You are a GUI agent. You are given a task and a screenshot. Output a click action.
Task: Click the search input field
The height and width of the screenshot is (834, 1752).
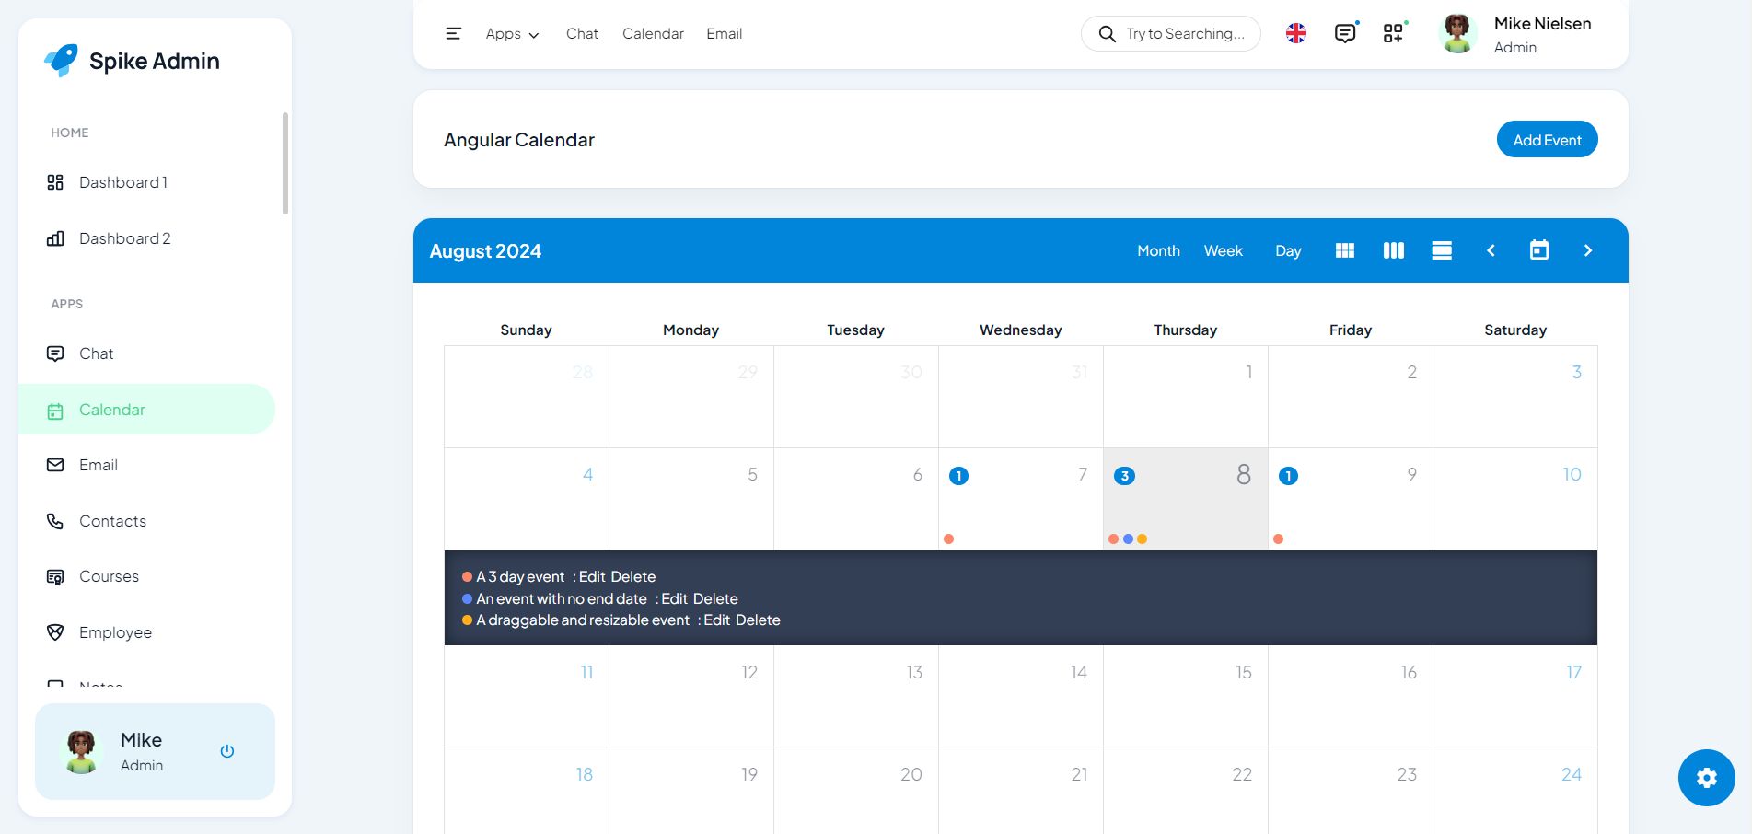[x=1184, y=34]
